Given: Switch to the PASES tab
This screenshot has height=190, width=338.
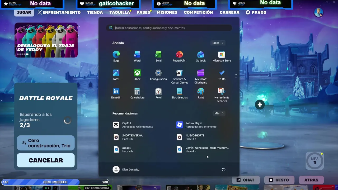Looking at the screenshot, I should pos(143,12).
